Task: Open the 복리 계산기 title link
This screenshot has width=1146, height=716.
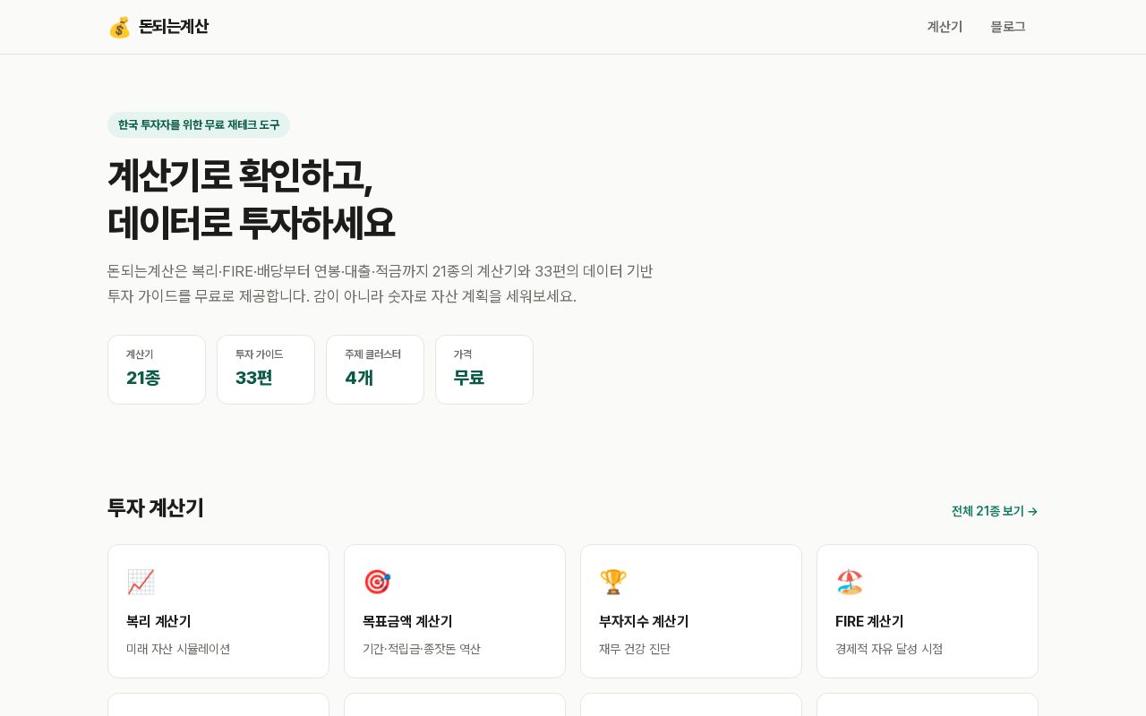Action: pos(158,621)
